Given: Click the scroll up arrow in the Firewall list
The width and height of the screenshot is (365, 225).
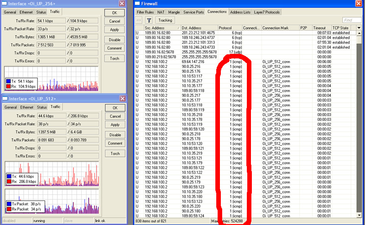Looking at the screenshot, I should tap(359, 33).
